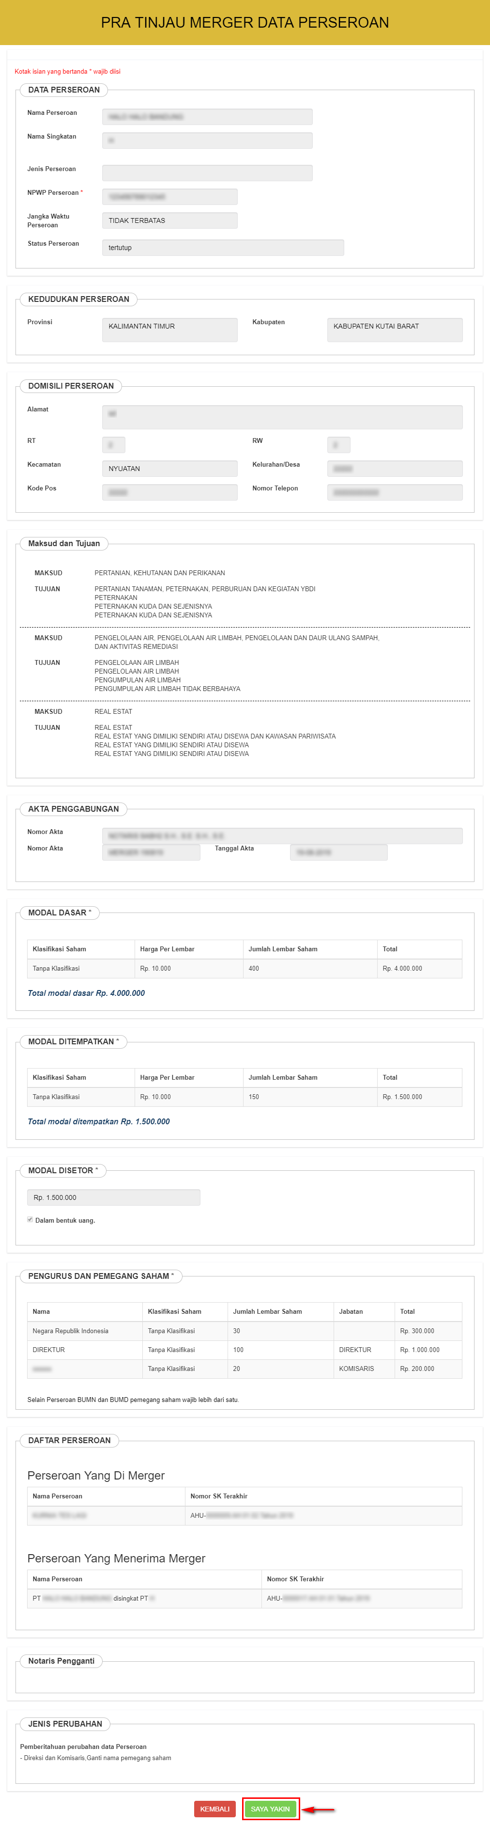Click the red KEMBALI button
The image size is (490, 1826).
[214, 1808]
